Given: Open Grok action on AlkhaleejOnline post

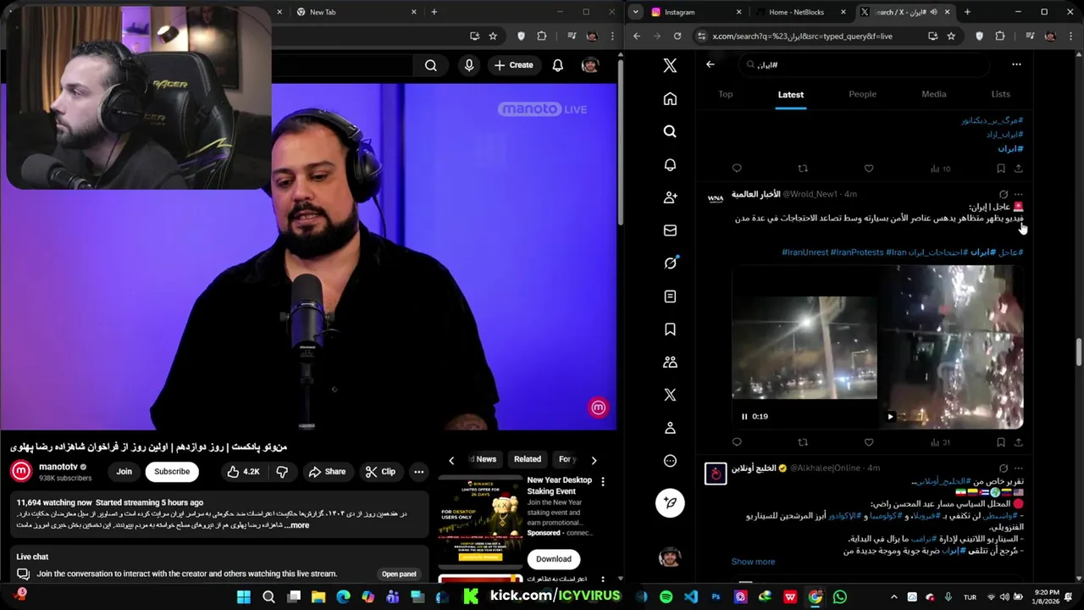Looking at the screenshot, I should click(1004, 468).
